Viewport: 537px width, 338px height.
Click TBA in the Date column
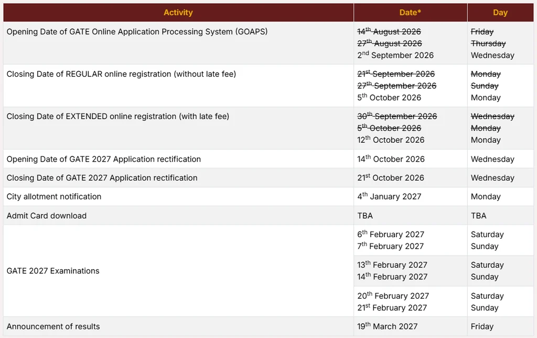coord(365,216)
